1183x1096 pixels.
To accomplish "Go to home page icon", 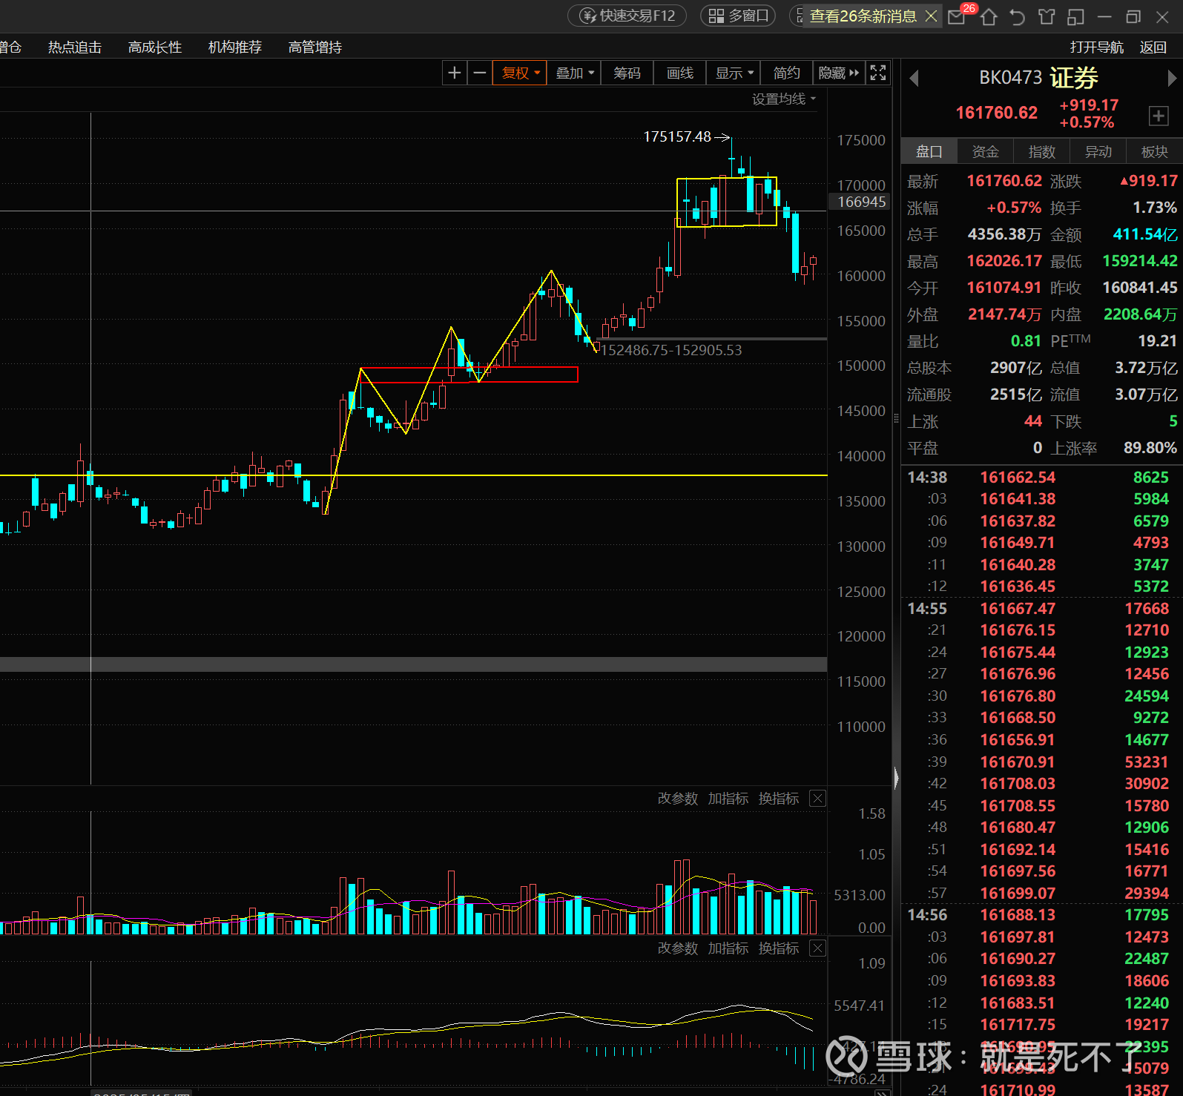I will 989,16.
